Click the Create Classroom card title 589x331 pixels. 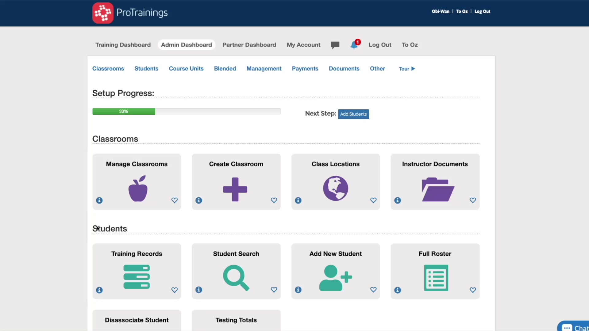(x=236, y=164)
